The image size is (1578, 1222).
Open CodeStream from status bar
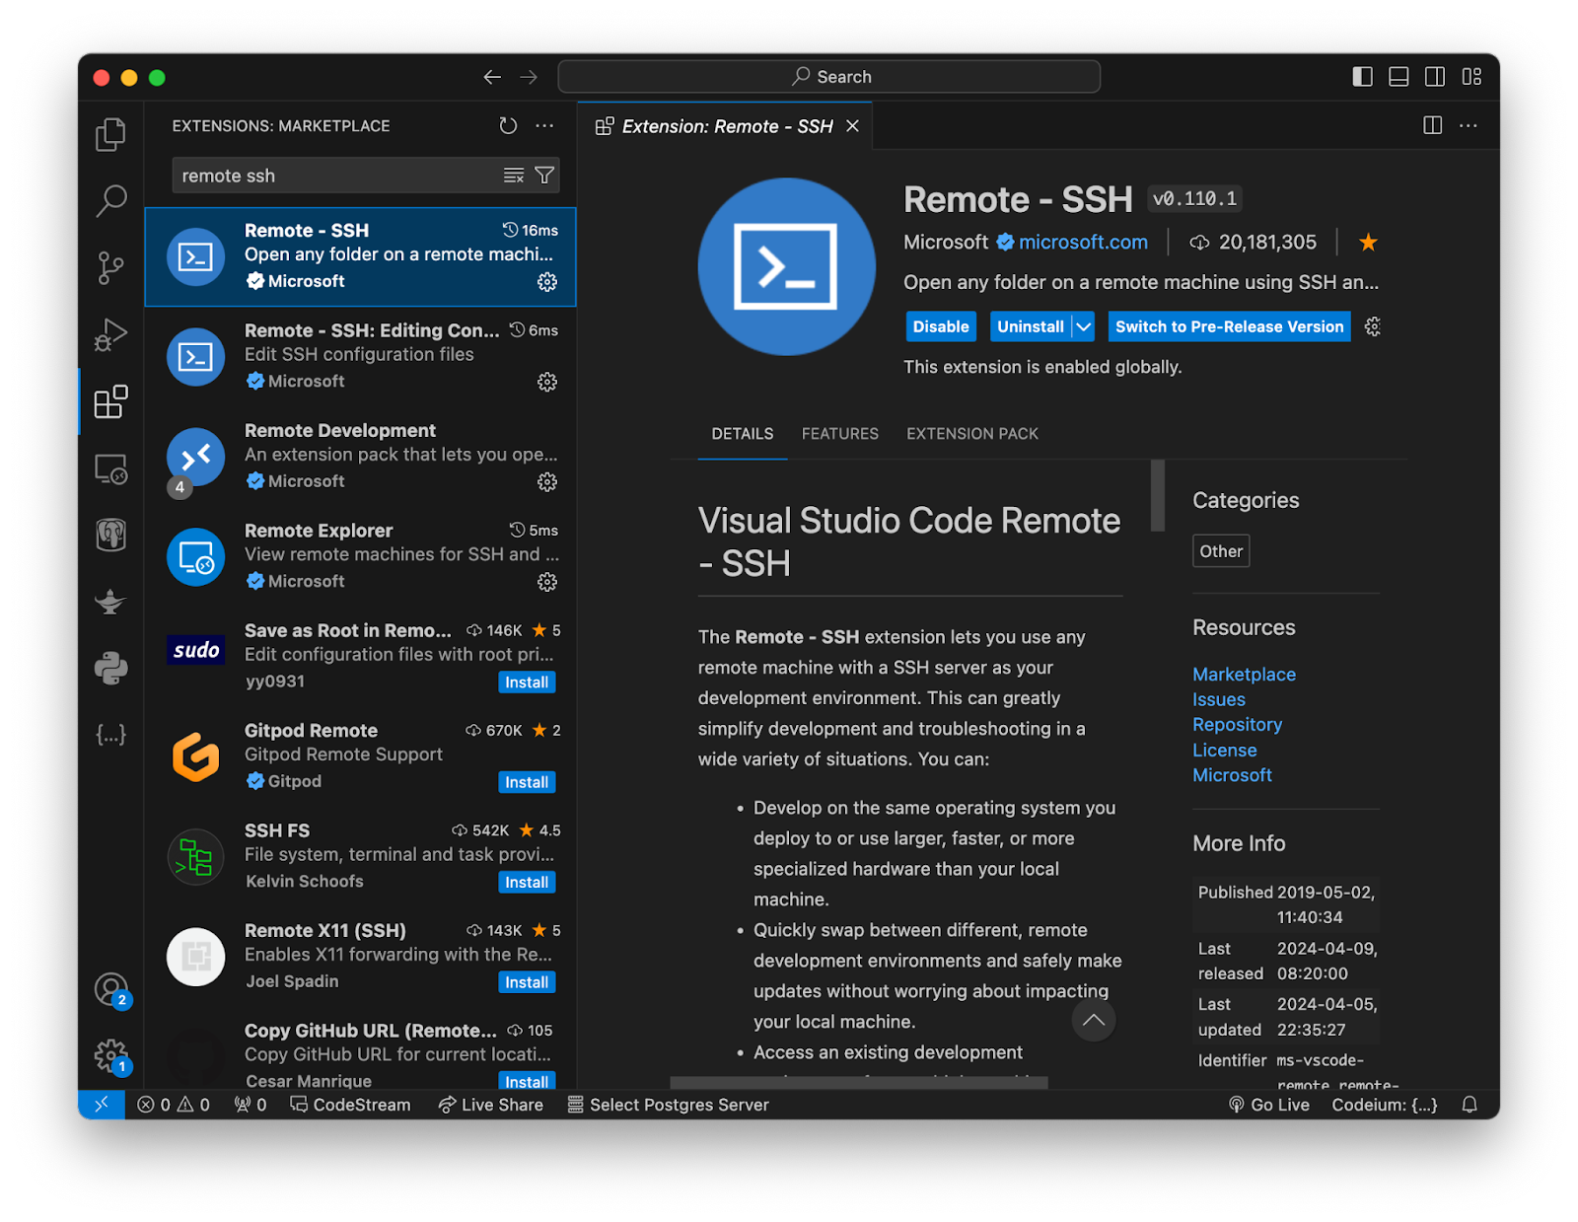point(350,1105)
